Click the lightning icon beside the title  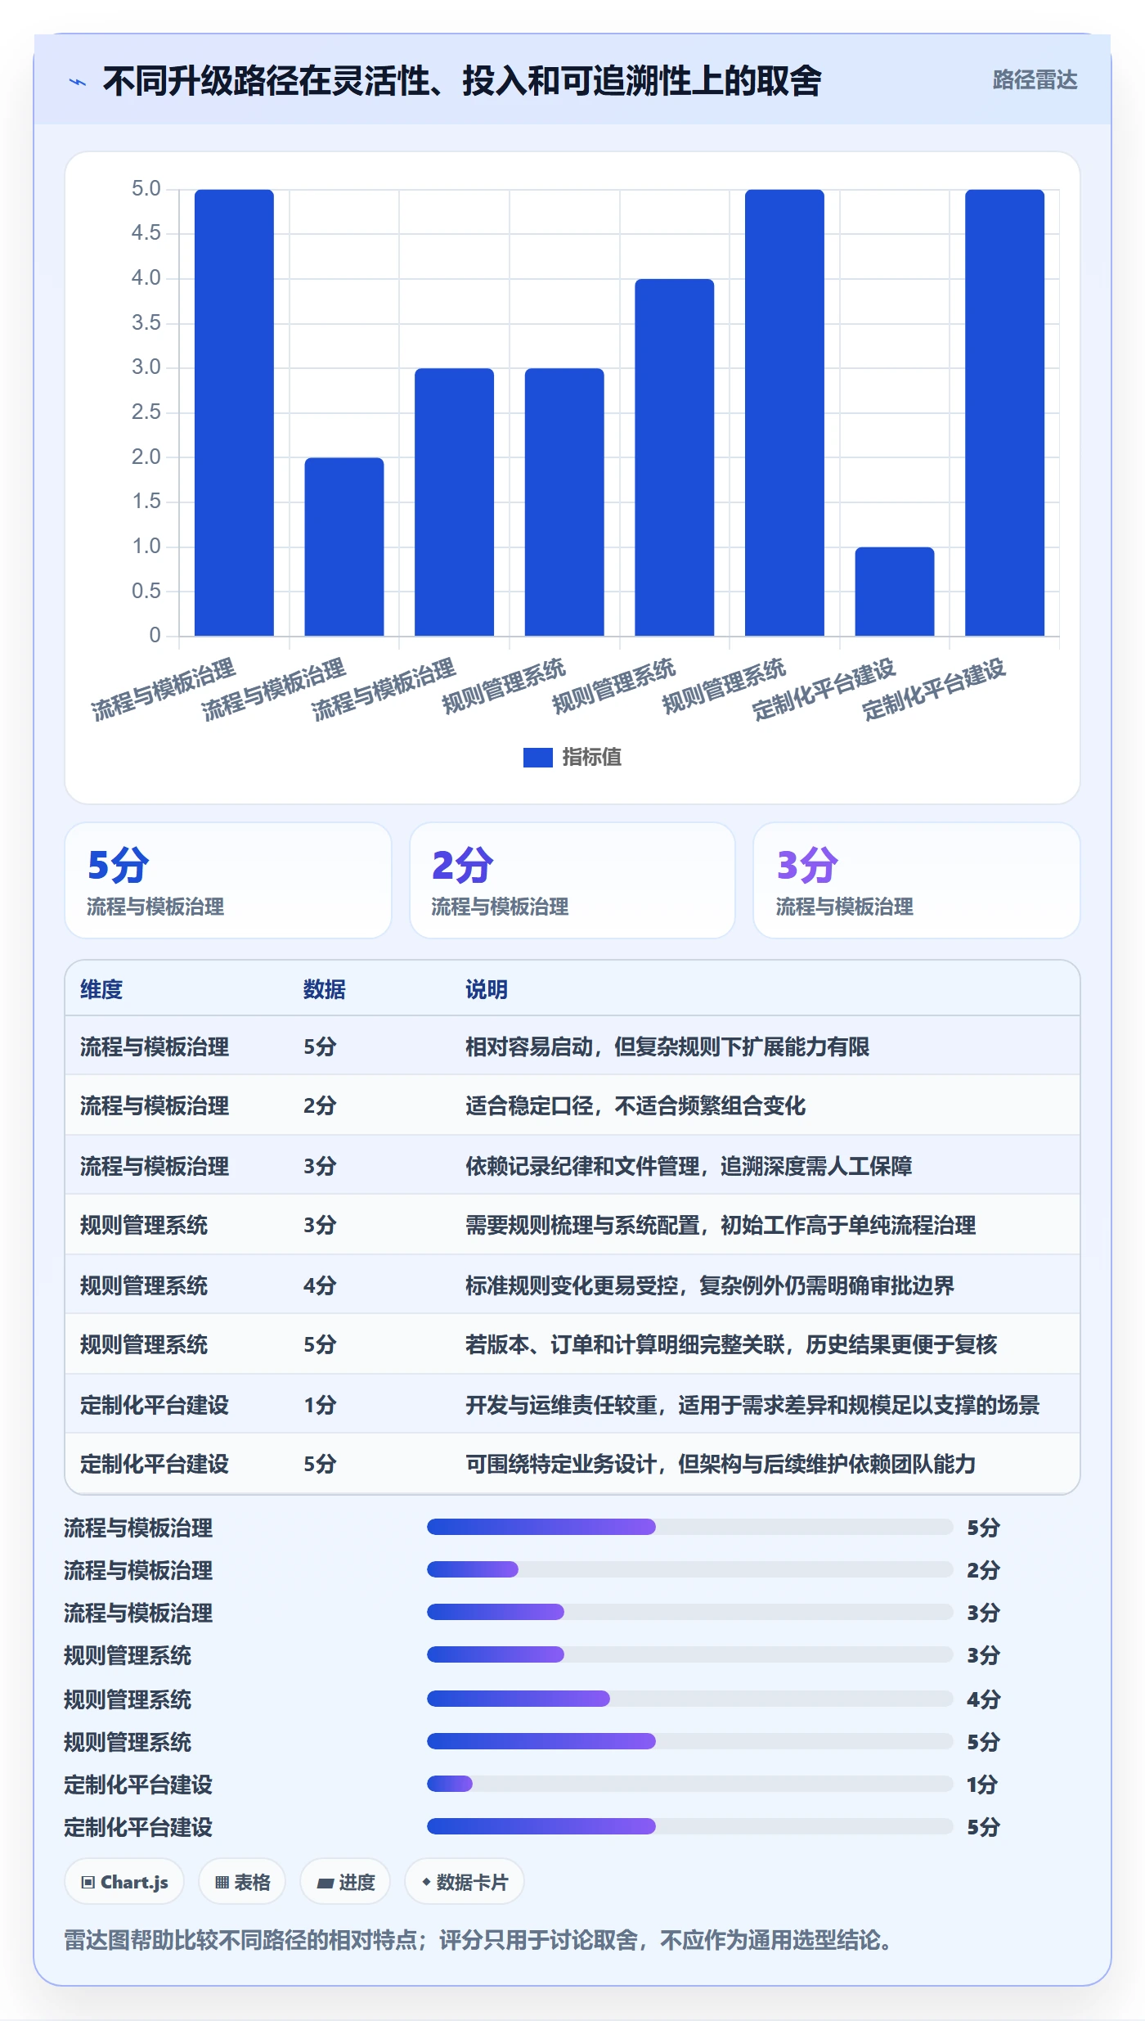pyautogui.click(x=78, y=82)
